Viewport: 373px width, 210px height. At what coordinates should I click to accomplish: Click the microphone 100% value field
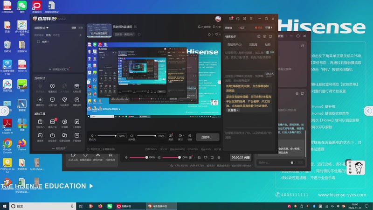(122, 136)
